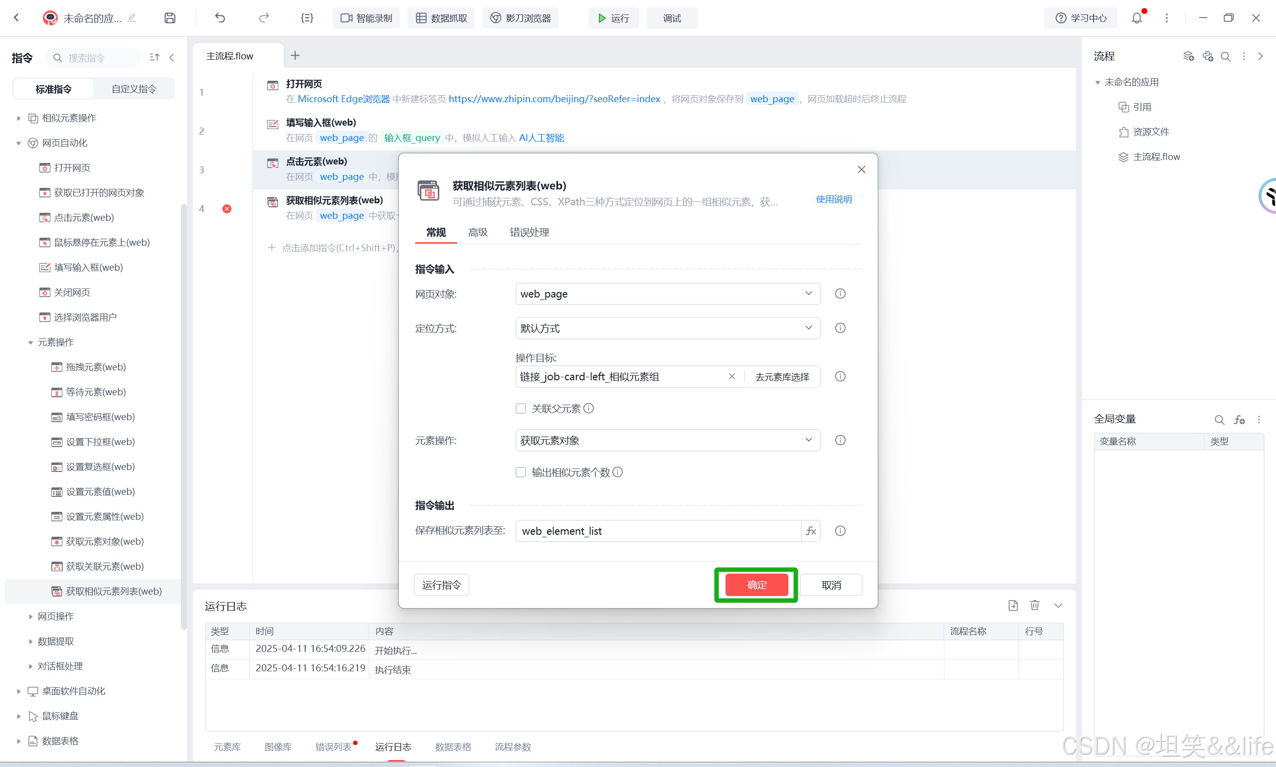Clear the operation target with X icon
This screenshot has height=767, width=1276.
(731, 376)
